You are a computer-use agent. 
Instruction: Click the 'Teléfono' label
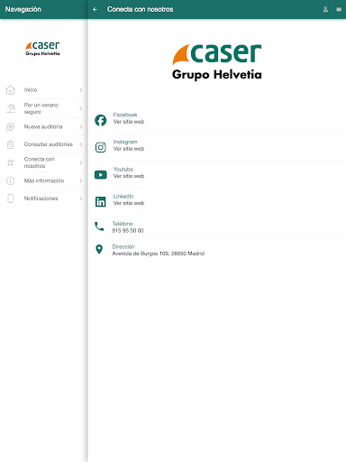point(123,224)
